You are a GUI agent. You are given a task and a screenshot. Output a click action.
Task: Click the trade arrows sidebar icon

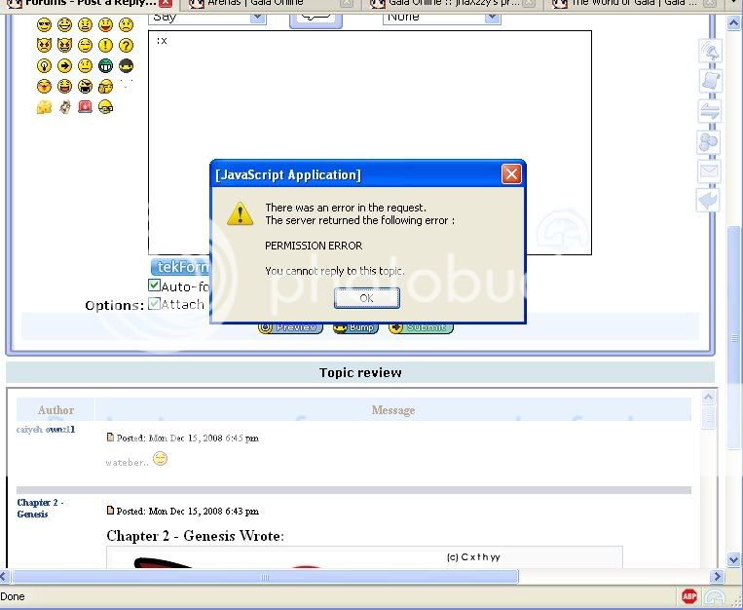point(709,111)
